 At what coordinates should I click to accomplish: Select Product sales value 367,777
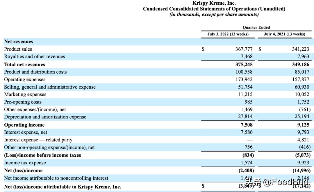click(244, 49)
